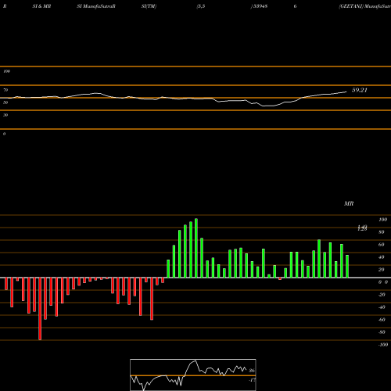
Task: Click the white RSI line at its endpoint
Action: tap(346, 91)
